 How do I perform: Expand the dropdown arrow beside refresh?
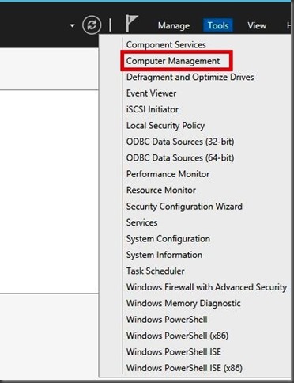[x=72, y=25]
